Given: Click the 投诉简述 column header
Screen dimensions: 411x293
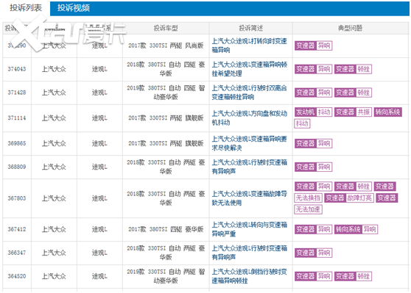Looking at the screenshot, I should pyautogui.click(x=251, y=28).
